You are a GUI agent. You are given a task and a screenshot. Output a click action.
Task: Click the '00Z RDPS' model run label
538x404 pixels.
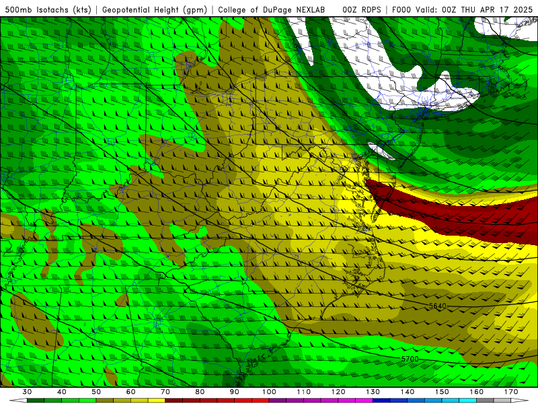click(362, 10)
